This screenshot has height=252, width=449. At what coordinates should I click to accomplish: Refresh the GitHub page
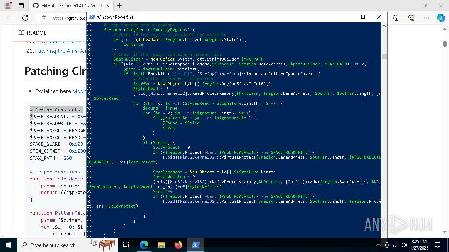pyautogui.click(x=25, y=18)
